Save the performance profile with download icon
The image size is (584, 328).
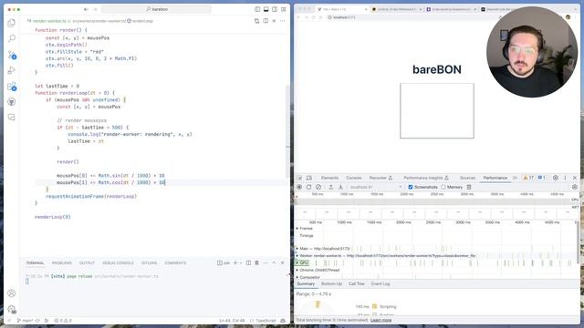point(340,187)
